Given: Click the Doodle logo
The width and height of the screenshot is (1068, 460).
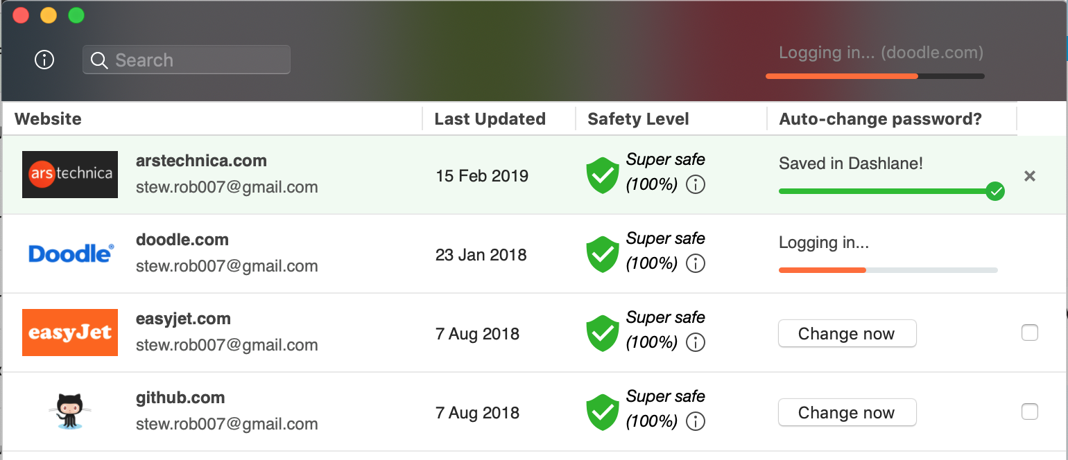Looking at the screenshot, I should pyautogui.click(x=71, y=254).
